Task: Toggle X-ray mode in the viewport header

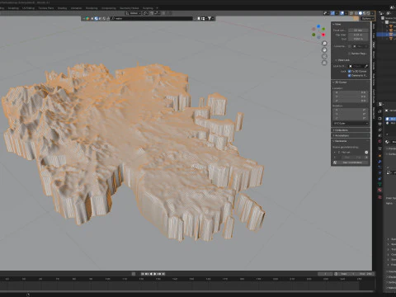Action: pyautogui.click(x=351, y=13)
